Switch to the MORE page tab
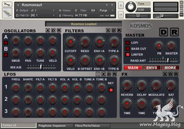The width and height of the screenshot is (184, 129). pyautogui.click(x=170, y=68)
